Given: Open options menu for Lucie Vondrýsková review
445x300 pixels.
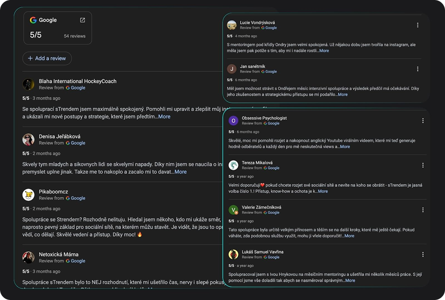Looking at the screenshot, I should click(418, 25).
